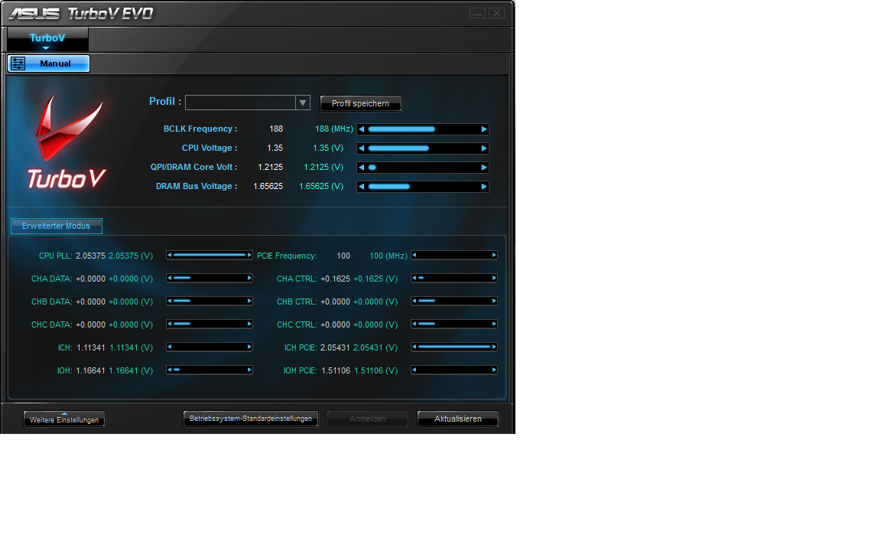Decrease PCIE Frequency with left arrow

click(414, 256)
